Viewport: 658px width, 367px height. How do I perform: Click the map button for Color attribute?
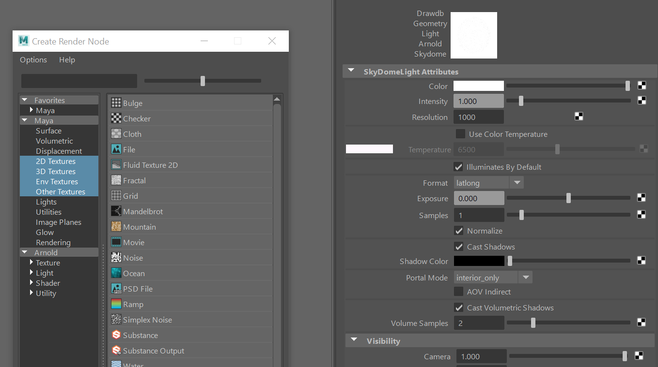(x=642, y=86)
